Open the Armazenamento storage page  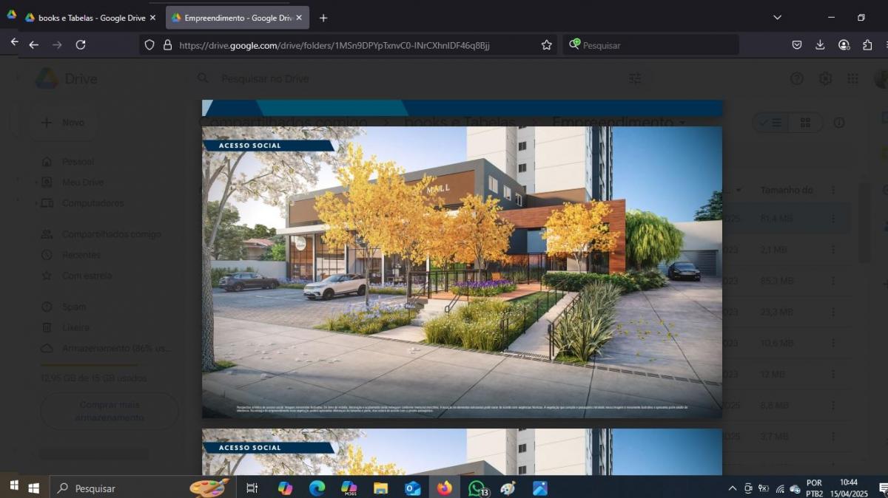tap(106, 348)
